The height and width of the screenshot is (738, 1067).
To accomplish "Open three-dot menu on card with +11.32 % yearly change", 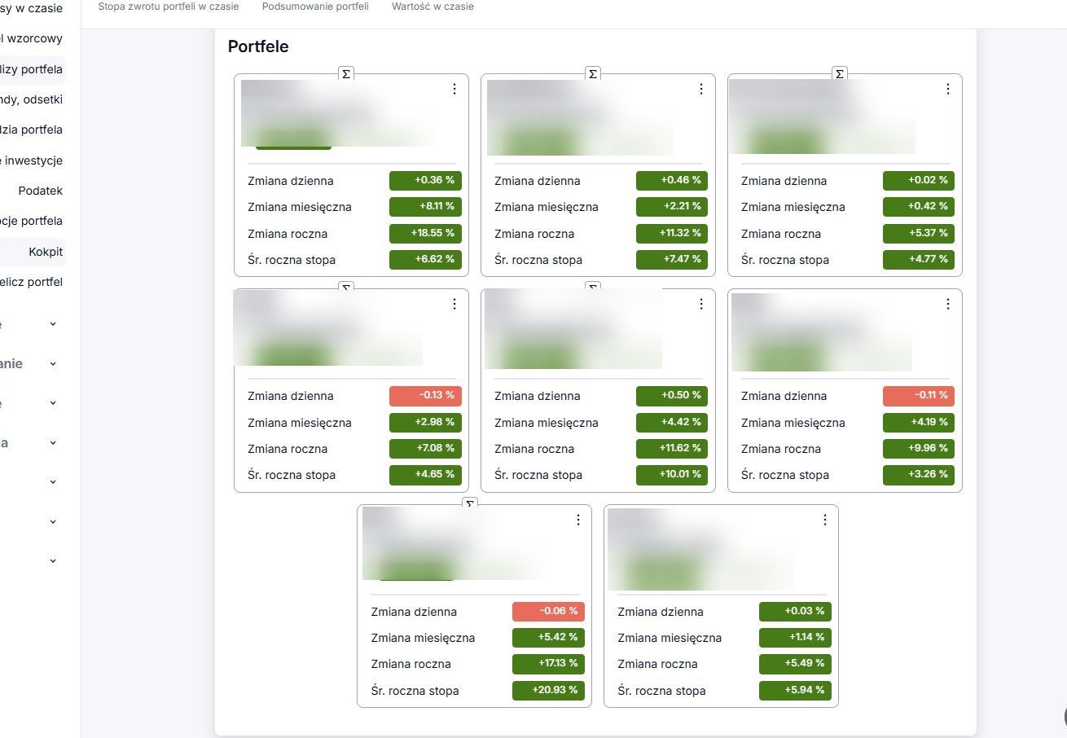I will (701, 89).
